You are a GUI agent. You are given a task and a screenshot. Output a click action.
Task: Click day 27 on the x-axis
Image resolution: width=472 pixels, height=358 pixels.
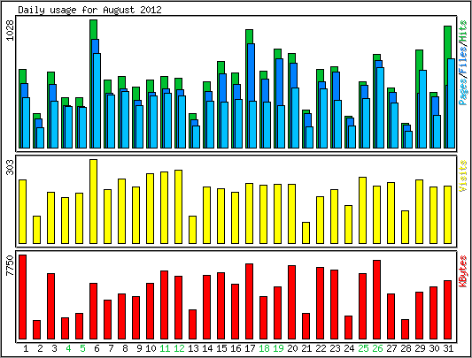coord(391,348)
